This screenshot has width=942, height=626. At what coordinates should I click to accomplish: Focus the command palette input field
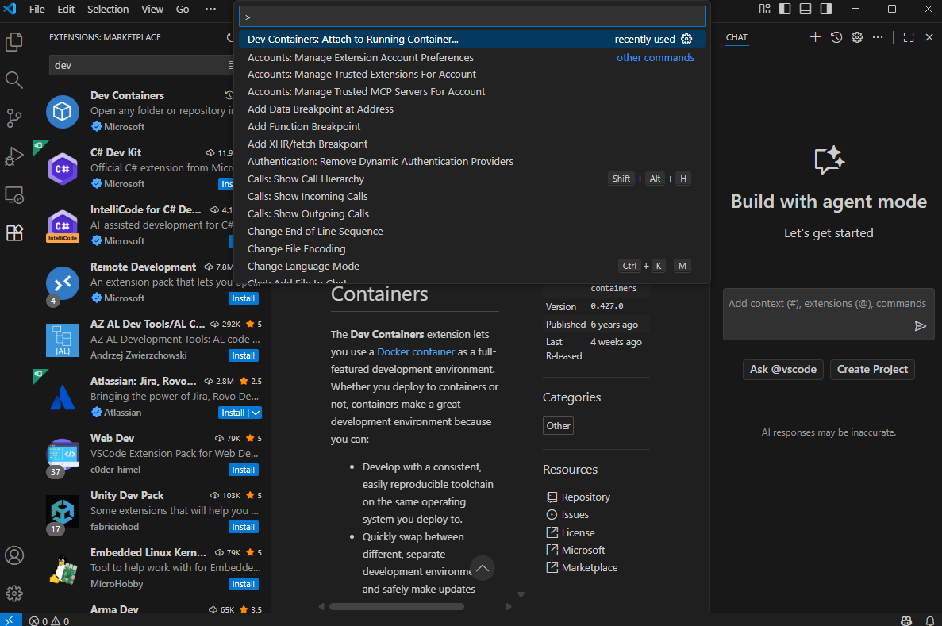point(471,17)
